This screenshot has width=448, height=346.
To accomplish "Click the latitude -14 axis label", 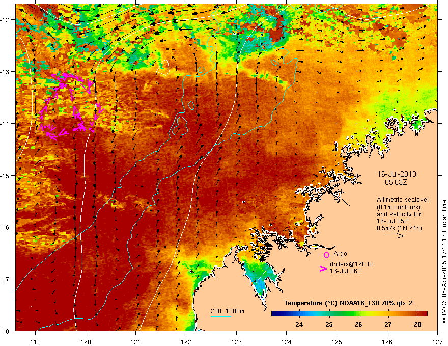I will [x=5, y=124].
